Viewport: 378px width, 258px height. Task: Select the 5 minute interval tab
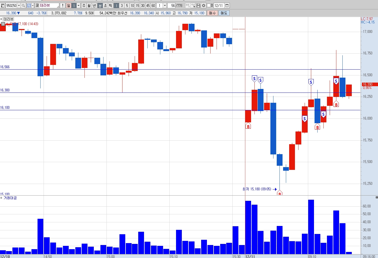click(x=127, y=6)
